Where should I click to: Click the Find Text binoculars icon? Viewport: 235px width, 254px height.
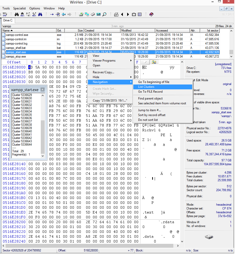click(16, 15)
